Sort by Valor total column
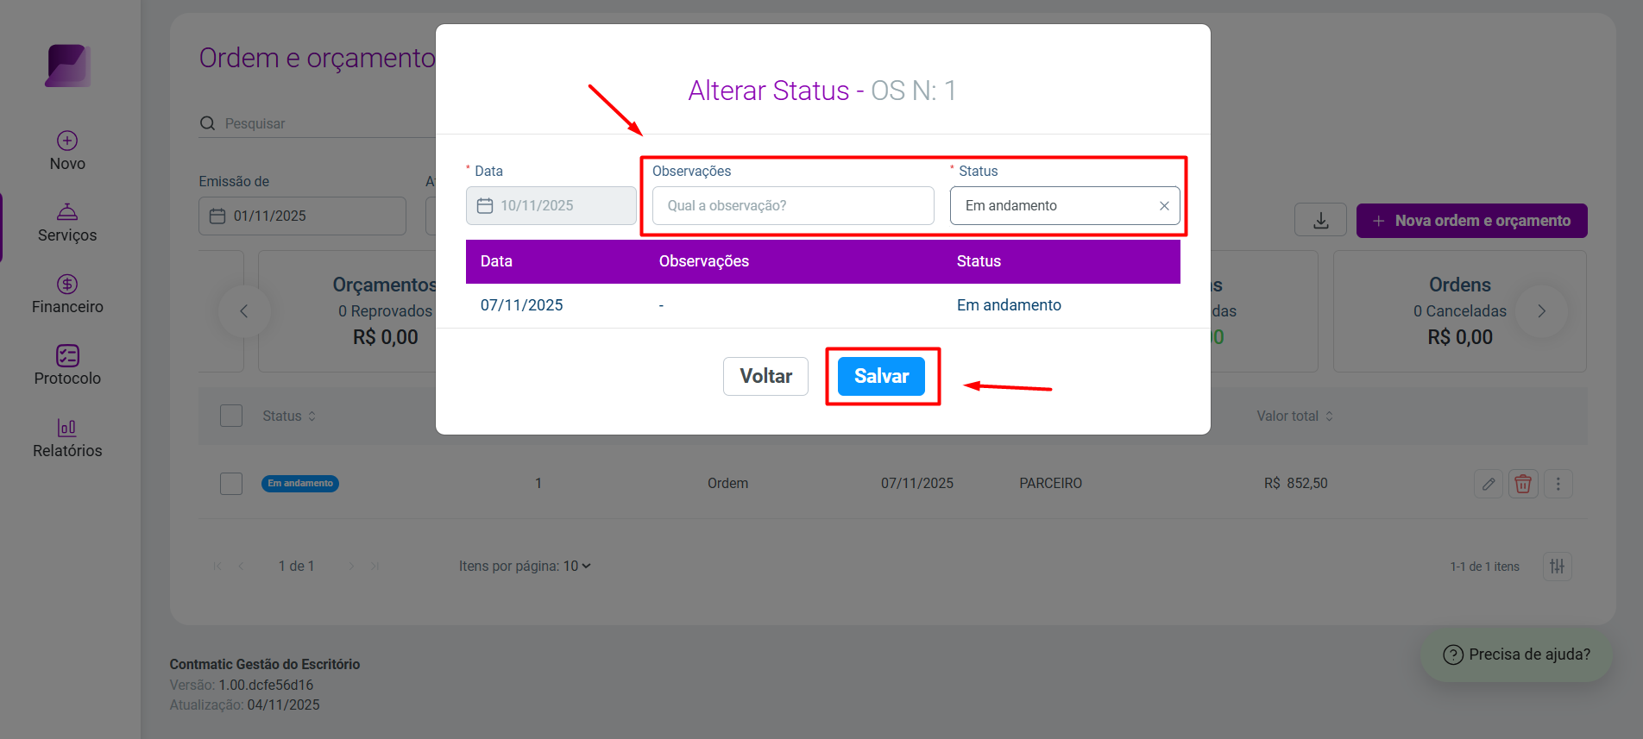Viewport: 1643px width, 739px height. pos(1294,416)
